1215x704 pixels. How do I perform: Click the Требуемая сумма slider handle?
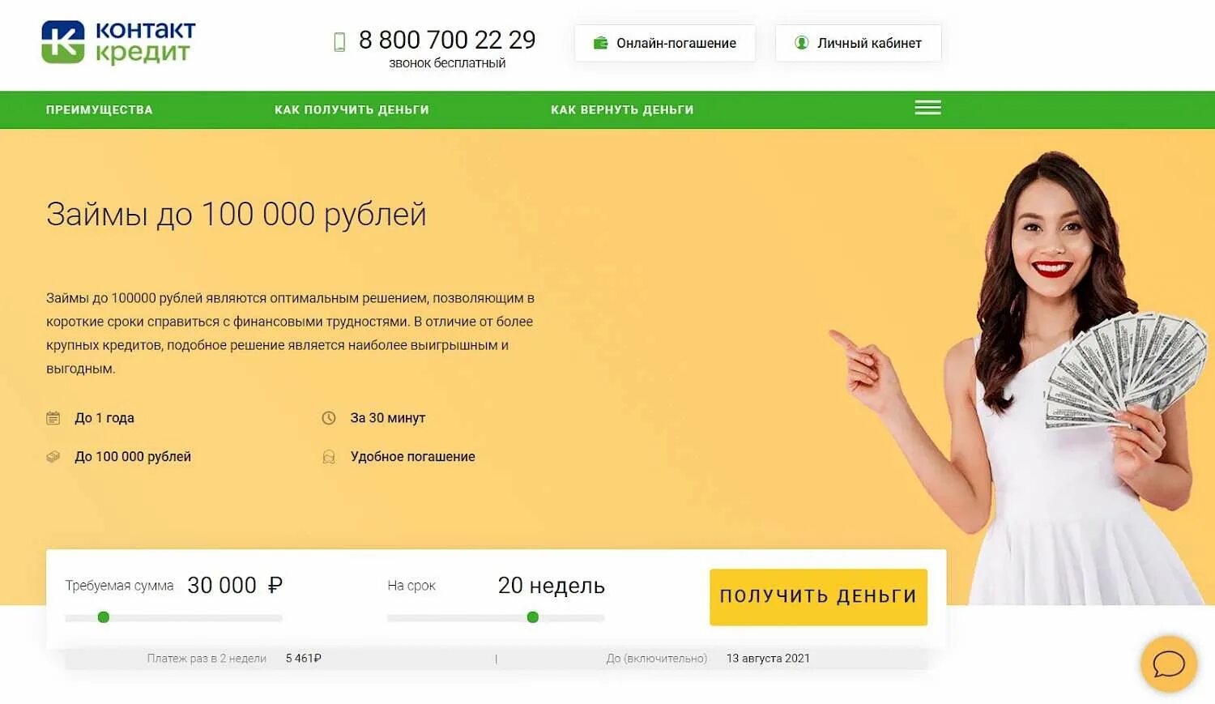tap(104, 617)
